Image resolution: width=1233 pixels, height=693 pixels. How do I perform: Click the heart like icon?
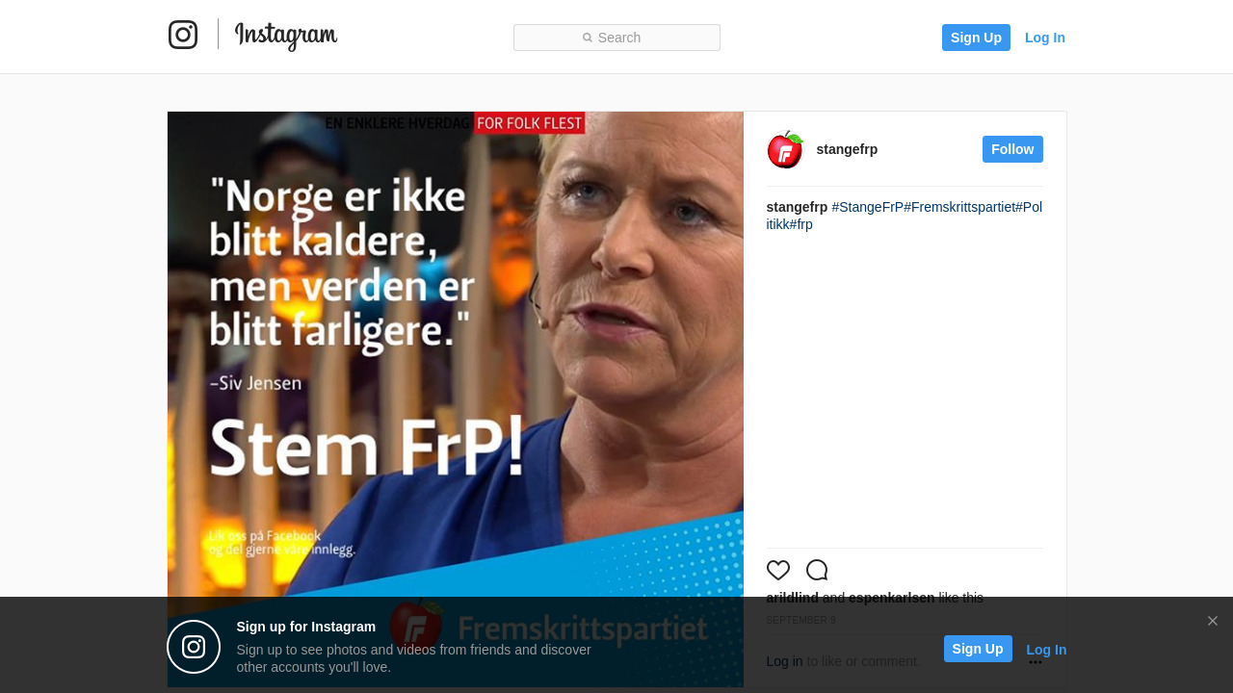click(778, 570)
